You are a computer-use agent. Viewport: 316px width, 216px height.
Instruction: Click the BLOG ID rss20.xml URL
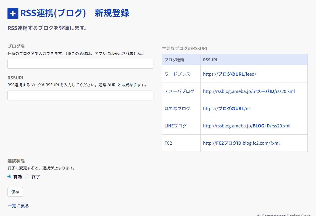point(247,126)
